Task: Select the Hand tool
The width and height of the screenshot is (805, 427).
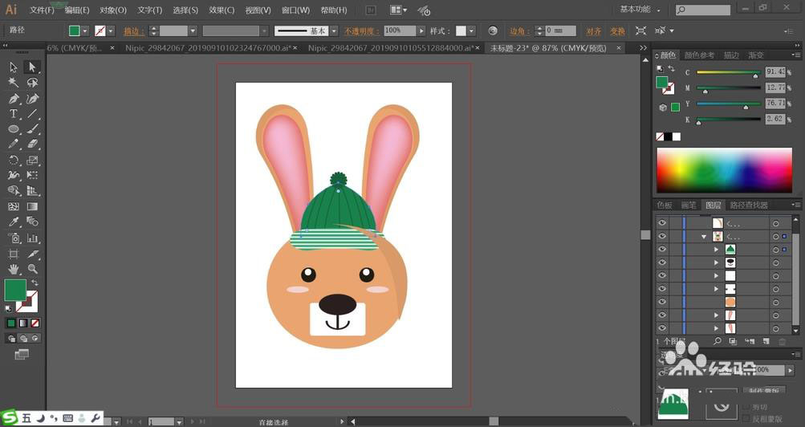Action: tap(14, 269)
